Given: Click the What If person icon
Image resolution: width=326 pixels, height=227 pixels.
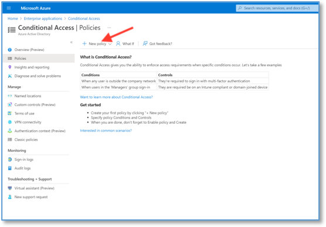Looking at the screenshot, I should [118, 43].
